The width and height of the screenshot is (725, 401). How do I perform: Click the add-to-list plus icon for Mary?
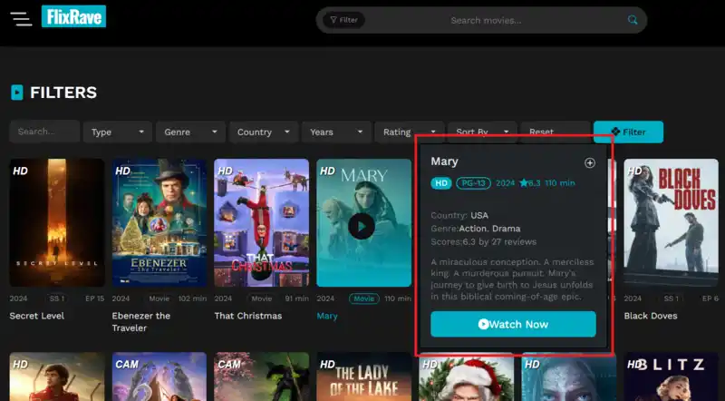point(590,162)
